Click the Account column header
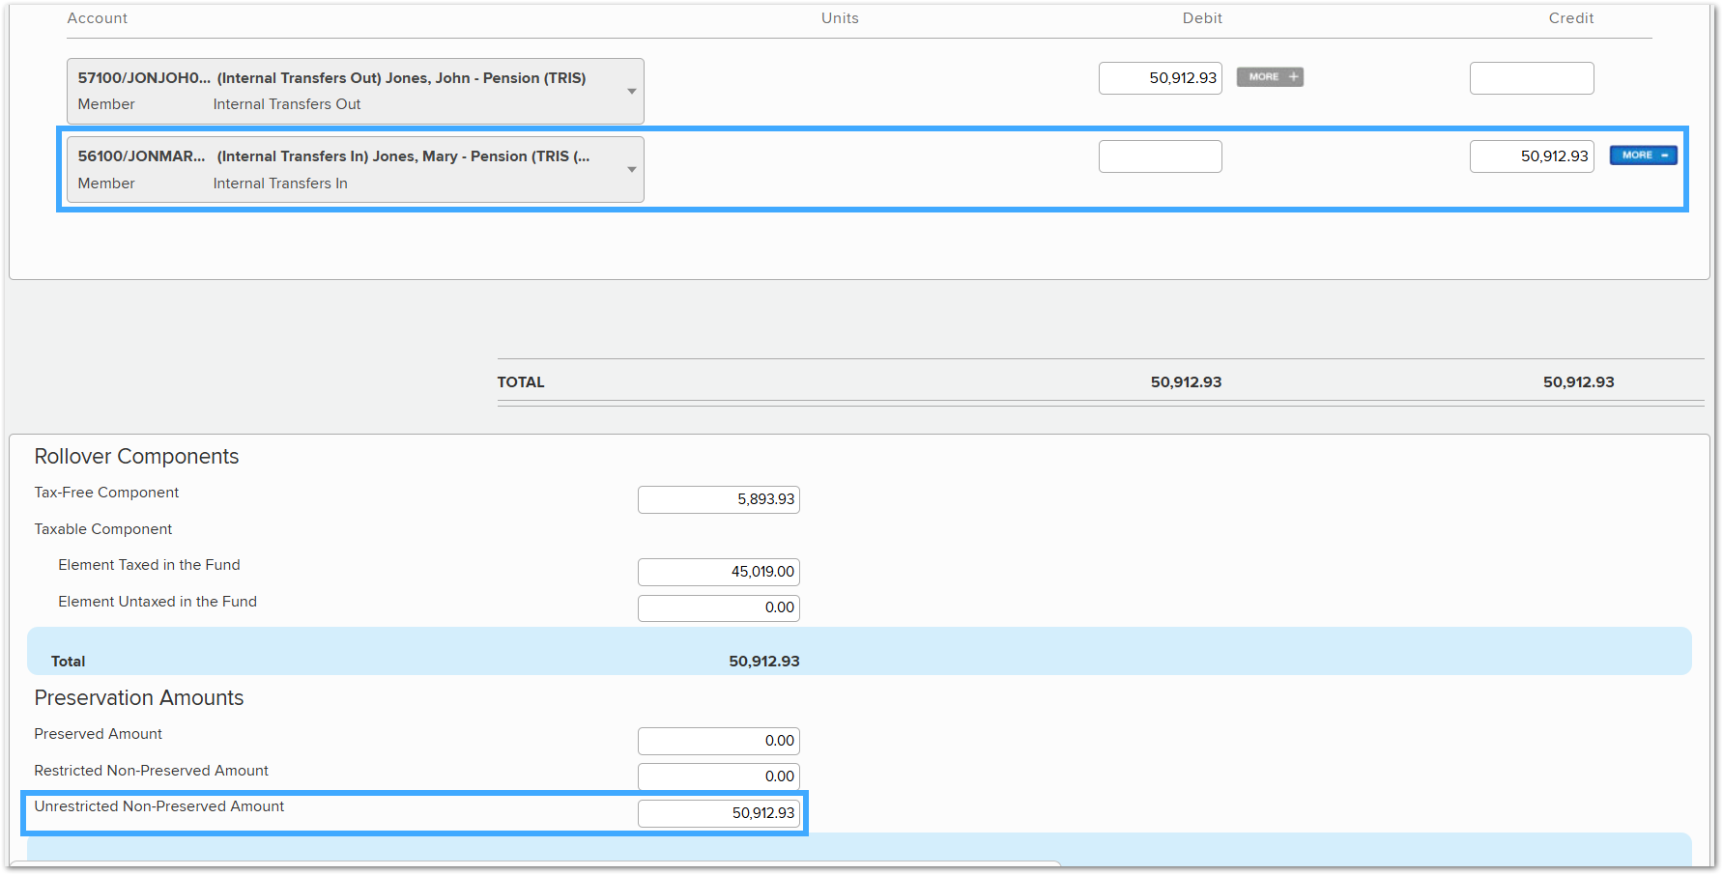Screen dimensions: 1723x875 [x=97, y=17]
